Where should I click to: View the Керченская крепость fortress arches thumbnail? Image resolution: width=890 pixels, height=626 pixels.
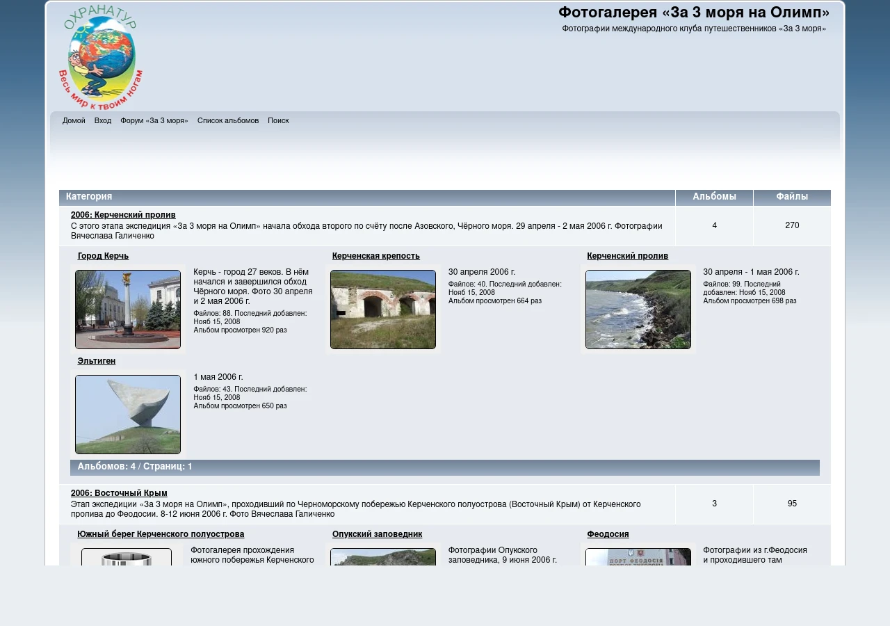(x=383, y=310)
